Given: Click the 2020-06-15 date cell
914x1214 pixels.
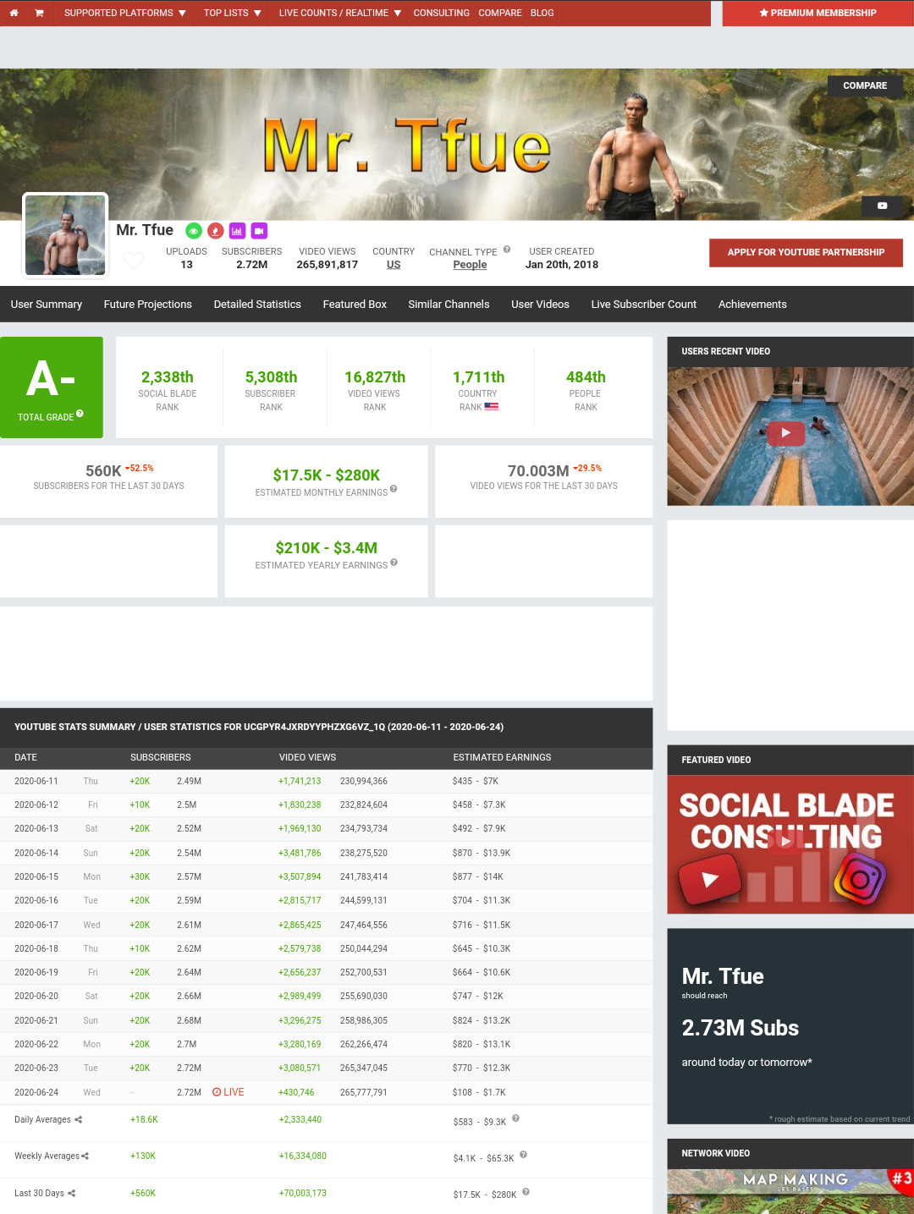Looking at the screenshot, I should coord(36,876).
